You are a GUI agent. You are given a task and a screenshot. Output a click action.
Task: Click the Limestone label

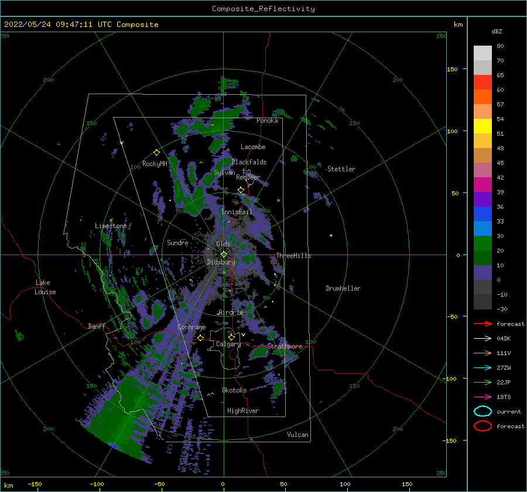tap(111, 226)
